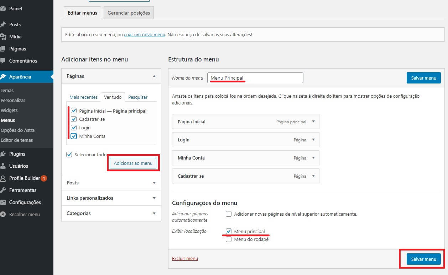Switch to the Gerenciar posições tab
Screen dimensions: 448x275
(128, 13)
